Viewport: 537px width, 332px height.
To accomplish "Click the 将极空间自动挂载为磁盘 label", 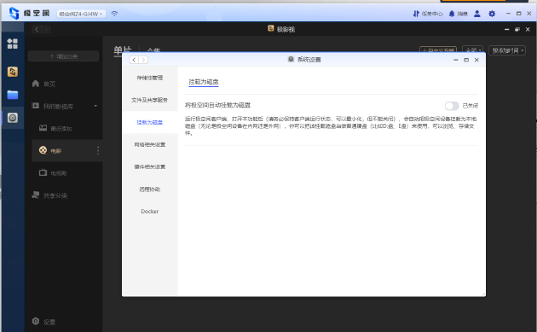I will coord(217,105).
